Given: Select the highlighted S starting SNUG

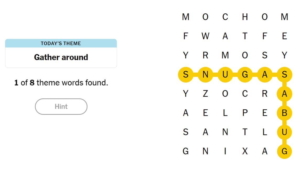Looking at the screenshot, I should pos(186,75).
